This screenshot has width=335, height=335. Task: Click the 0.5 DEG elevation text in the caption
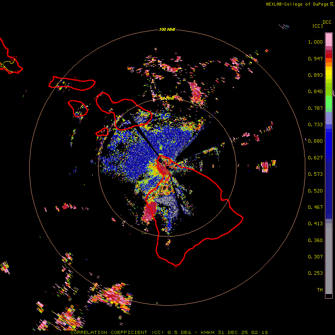(x=179, y=332)
